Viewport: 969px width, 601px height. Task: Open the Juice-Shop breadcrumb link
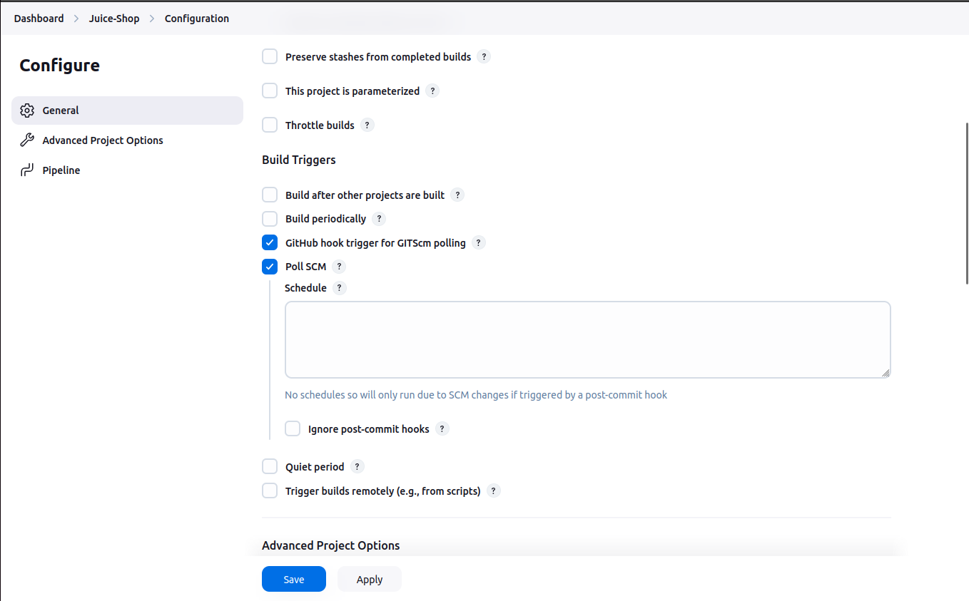pyautogui.click(x=114, y=19)
